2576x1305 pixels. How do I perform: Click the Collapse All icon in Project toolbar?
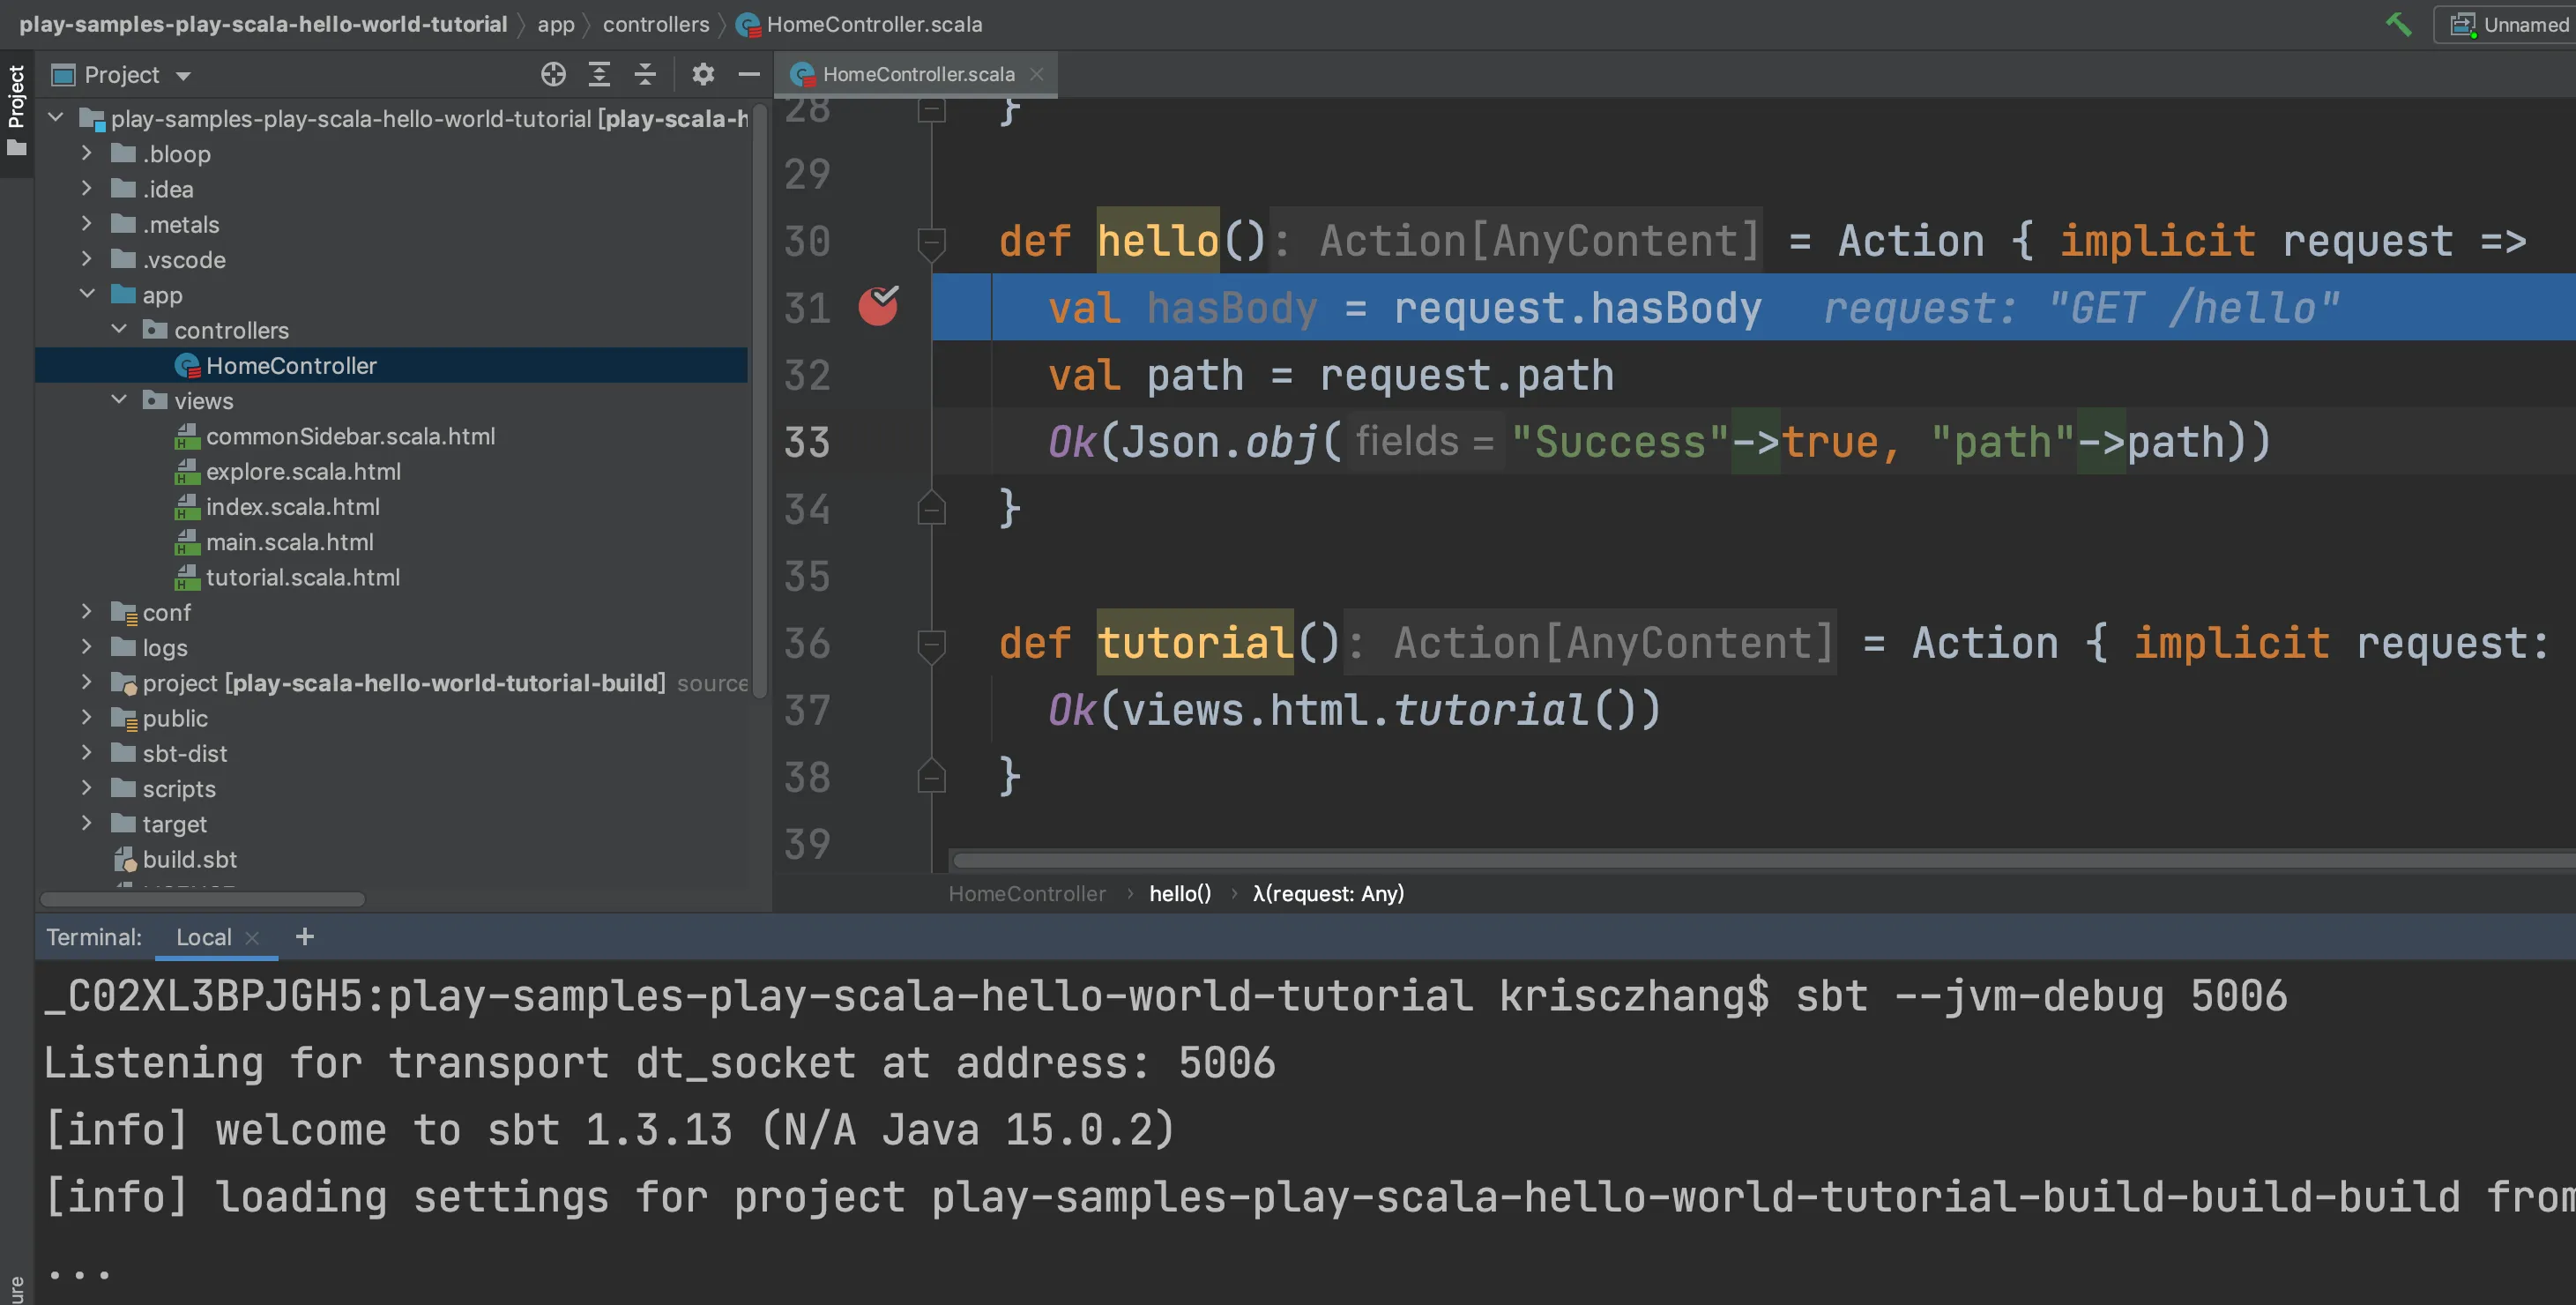[645, 74]
